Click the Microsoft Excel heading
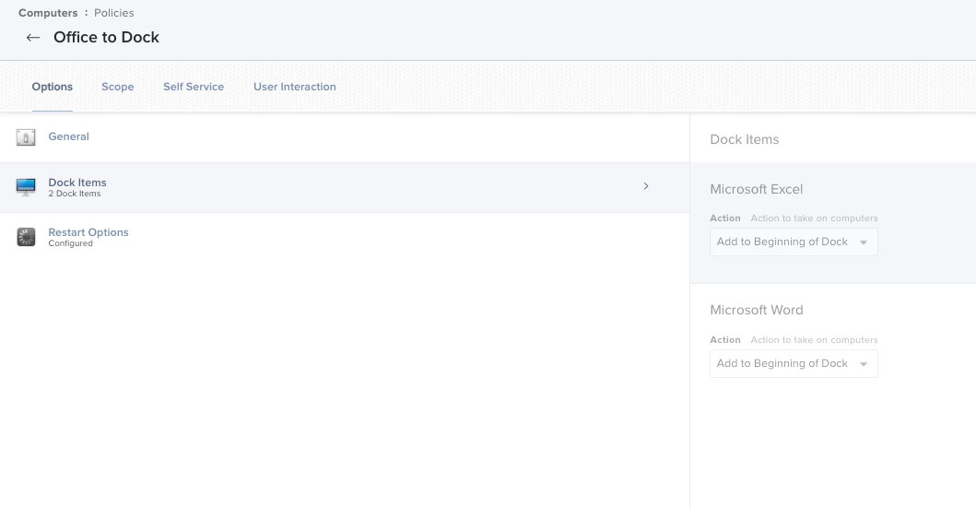Screen dimensions: 976x508 [757, 189]
